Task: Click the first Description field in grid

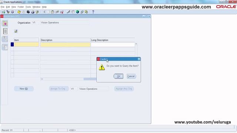Action: point(66,44)
